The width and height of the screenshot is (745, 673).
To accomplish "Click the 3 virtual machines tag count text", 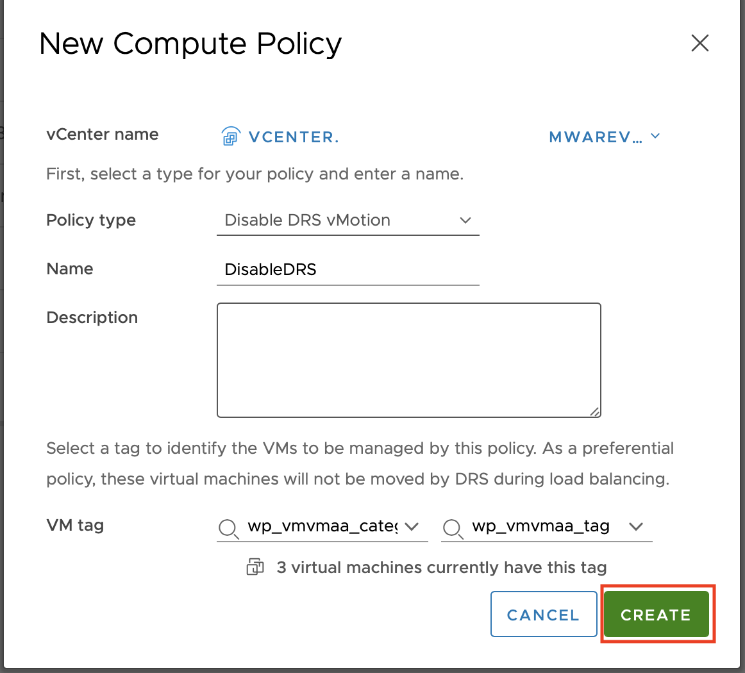I will tap(441, 567).
